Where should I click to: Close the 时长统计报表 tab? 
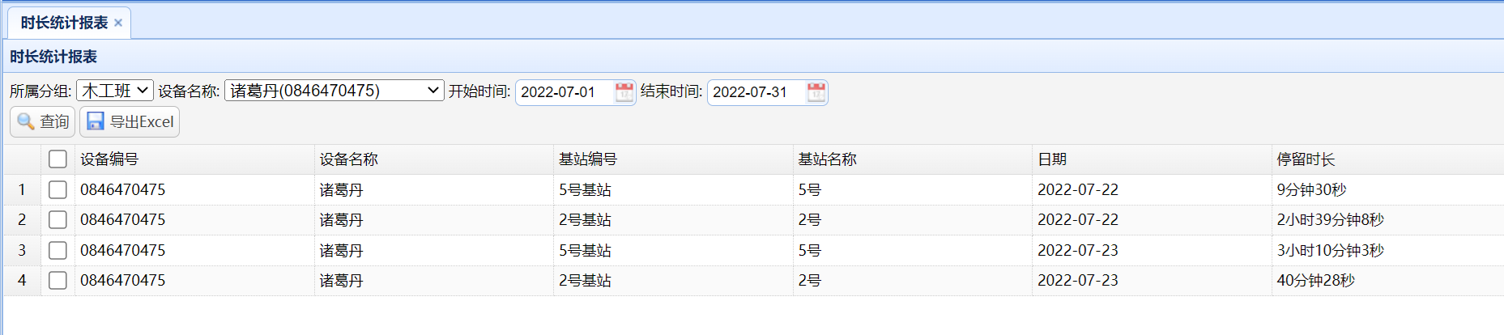(x=118, y=23)
